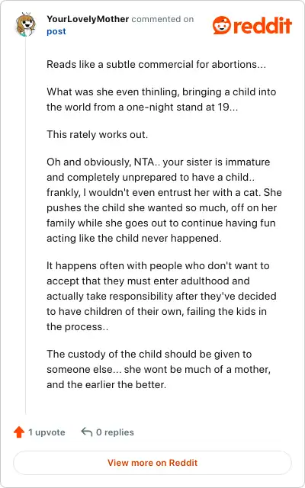Open the YourLovelyMother profile link
Screen dimensions: 305x488
[88, 19]
